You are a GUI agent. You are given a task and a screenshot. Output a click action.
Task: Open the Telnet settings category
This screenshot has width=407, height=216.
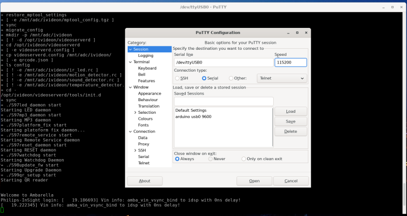coord(144,163)
